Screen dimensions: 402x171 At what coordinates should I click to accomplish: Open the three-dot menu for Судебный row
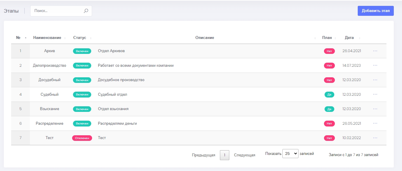click(375, 94)
